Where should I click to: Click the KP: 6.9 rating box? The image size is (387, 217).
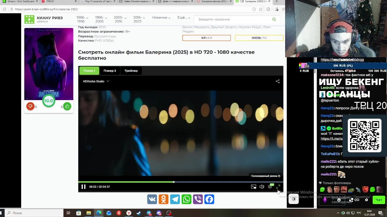(x=207, y=38)
